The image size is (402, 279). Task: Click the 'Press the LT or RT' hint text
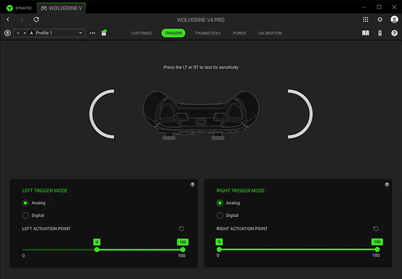tap(201, 68)
